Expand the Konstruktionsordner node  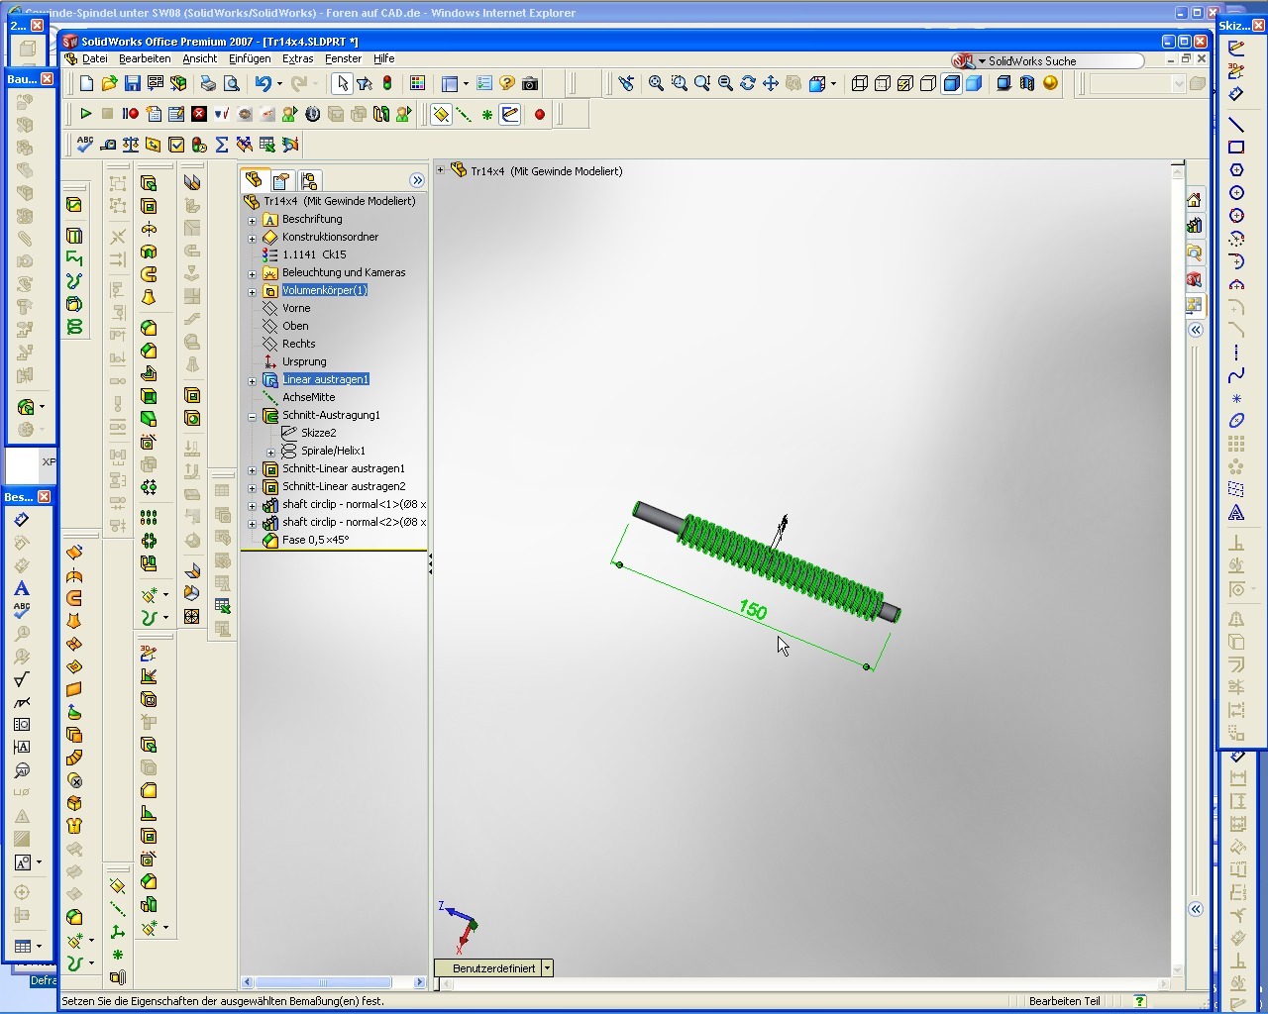coord(252,238)
